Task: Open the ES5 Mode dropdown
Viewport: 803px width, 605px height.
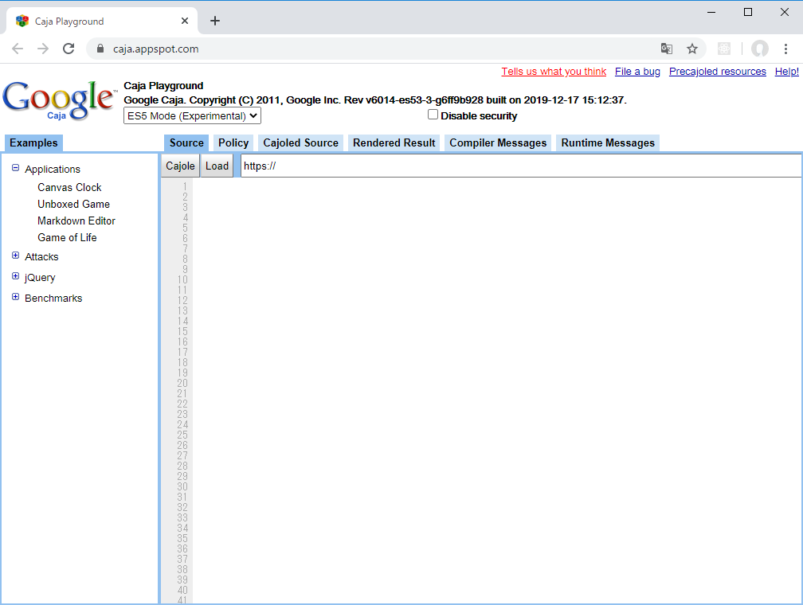Action: (191, 115)
